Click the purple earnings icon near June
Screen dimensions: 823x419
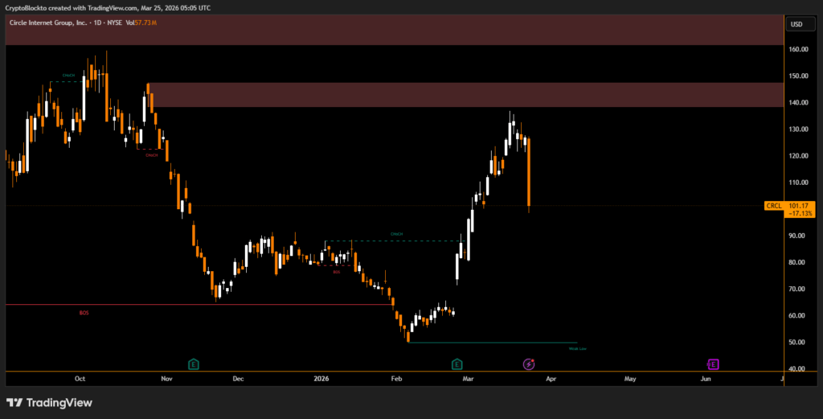[x=713, y=364]
